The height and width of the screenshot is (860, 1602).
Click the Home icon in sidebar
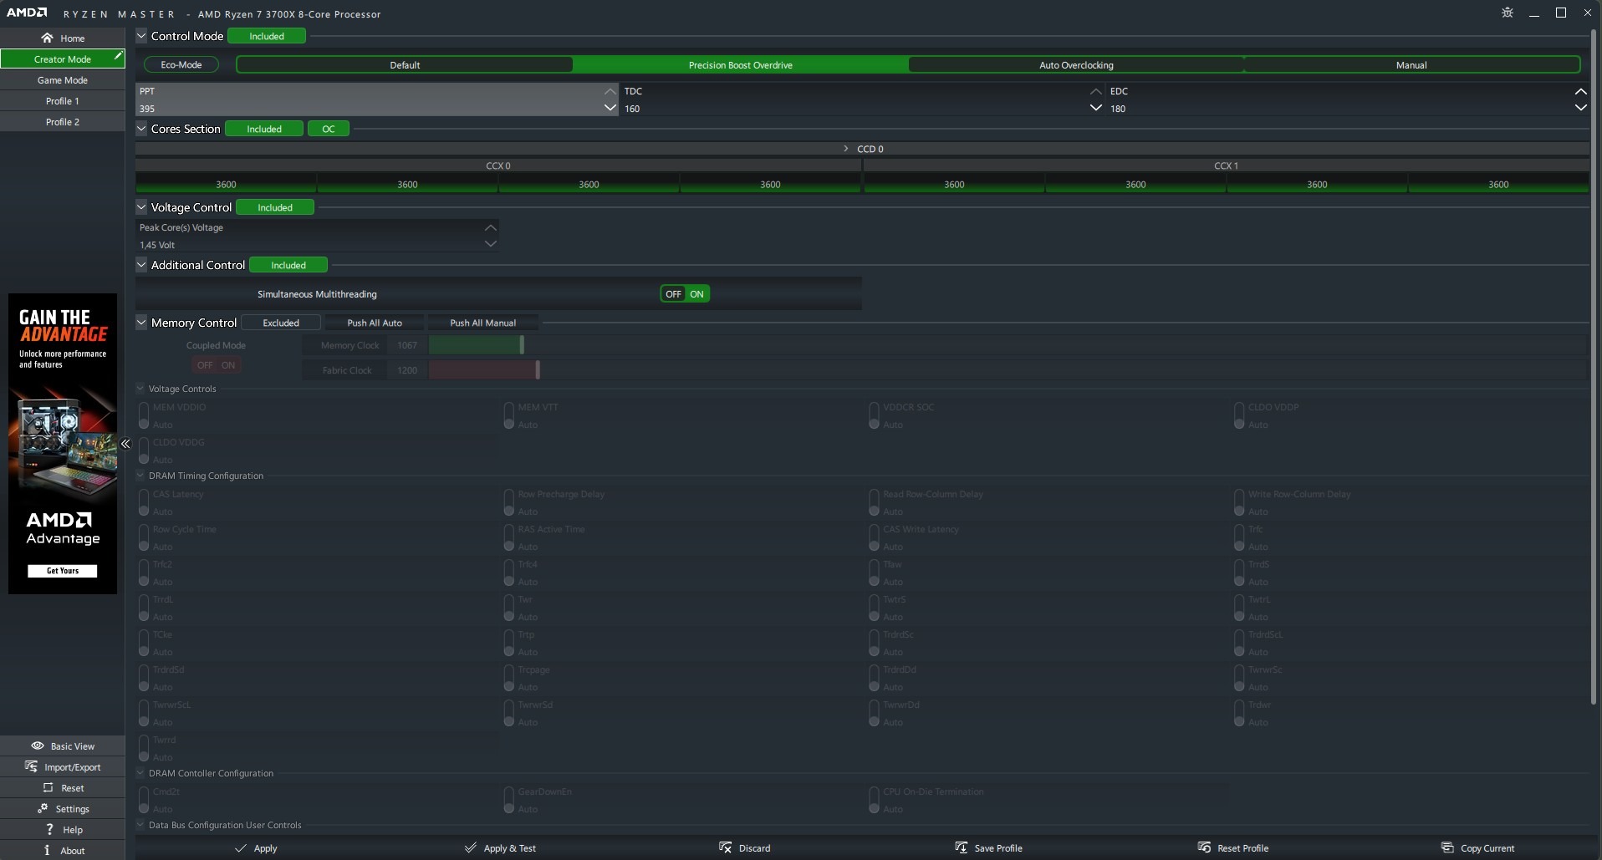pos(47,38)
